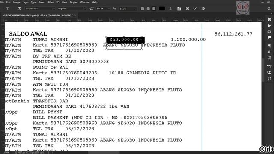Viewport: 274px width, 154px height.
Task: Open the Paths panel icon
Action: [x=269, y=67]
